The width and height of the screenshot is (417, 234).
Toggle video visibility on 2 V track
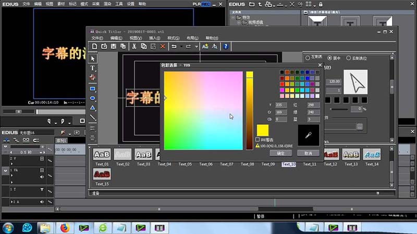[42, 159]
